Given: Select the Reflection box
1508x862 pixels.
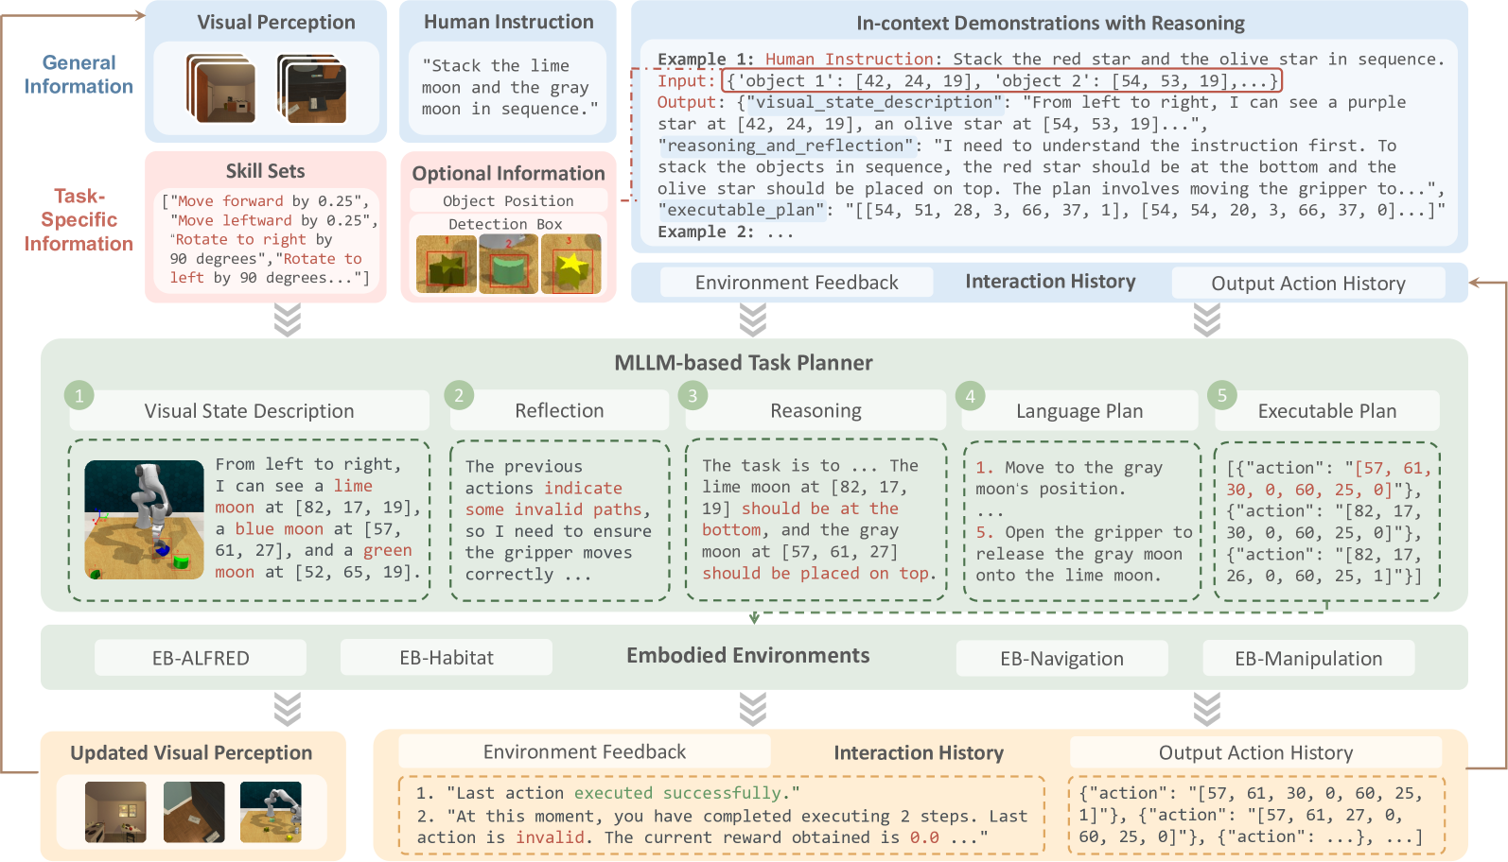Looking at the screenshot, I should pyautogui.click(x=559, y=410).
